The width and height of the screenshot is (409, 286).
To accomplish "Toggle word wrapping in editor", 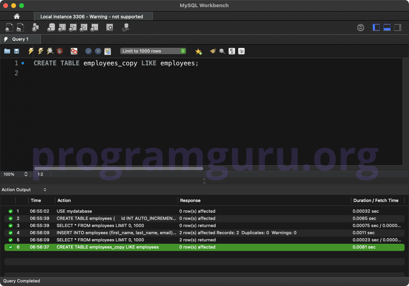I will 241,51.
